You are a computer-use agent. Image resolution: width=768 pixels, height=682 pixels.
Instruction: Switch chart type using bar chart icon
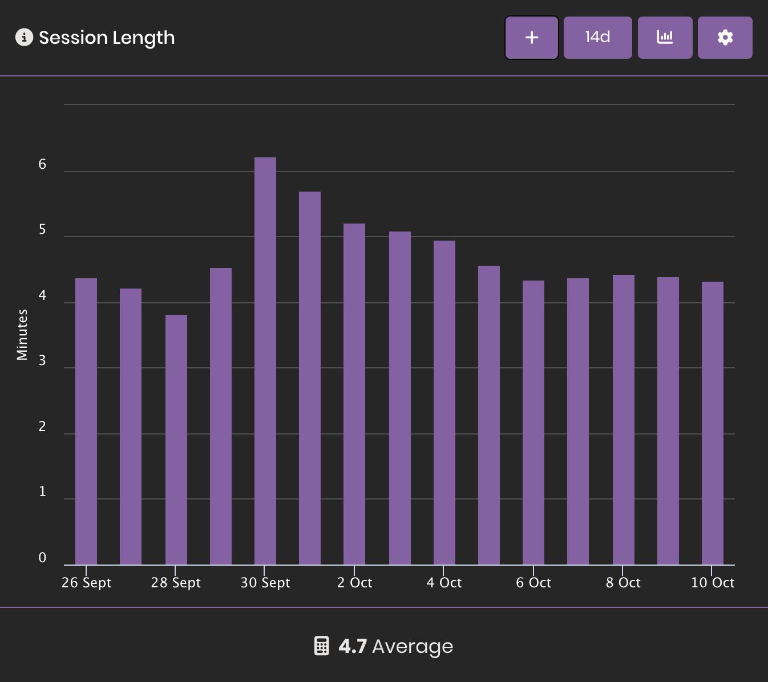point(665,38)
